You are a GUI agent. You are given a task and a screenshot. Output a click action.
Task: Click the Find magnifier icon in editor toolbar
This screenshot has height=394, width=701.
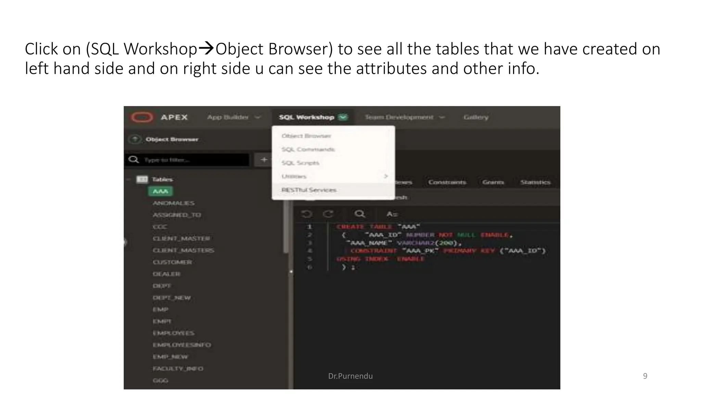(359, 214)
